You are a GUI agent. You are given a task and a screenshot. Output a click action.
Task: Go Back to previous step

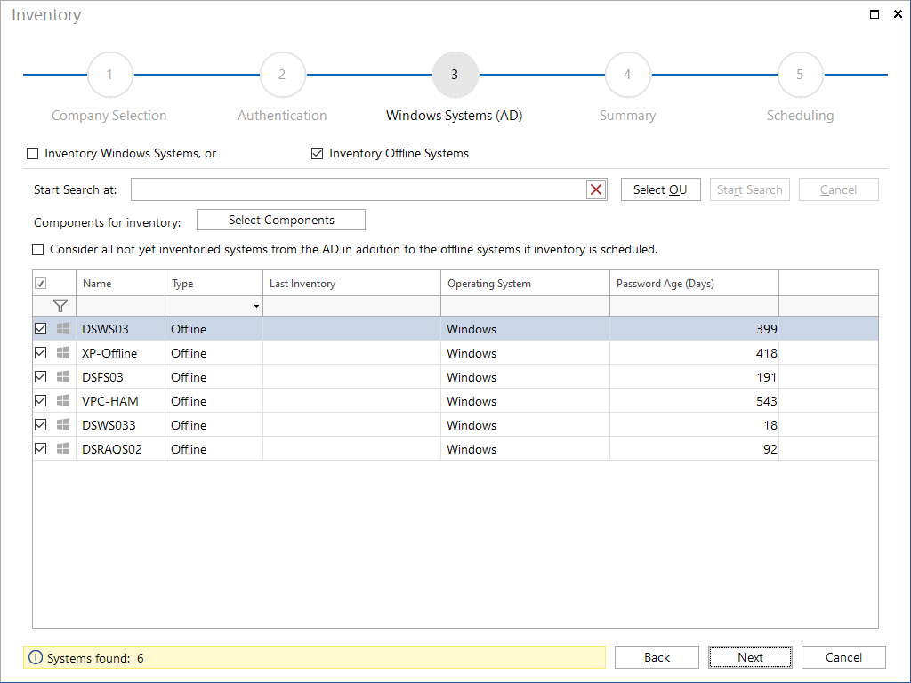point(657,657)
